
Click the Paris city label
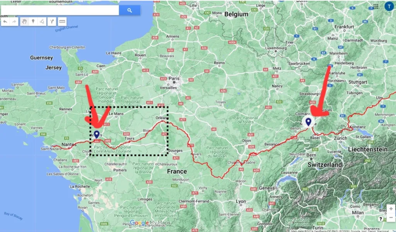pos(174,78)
